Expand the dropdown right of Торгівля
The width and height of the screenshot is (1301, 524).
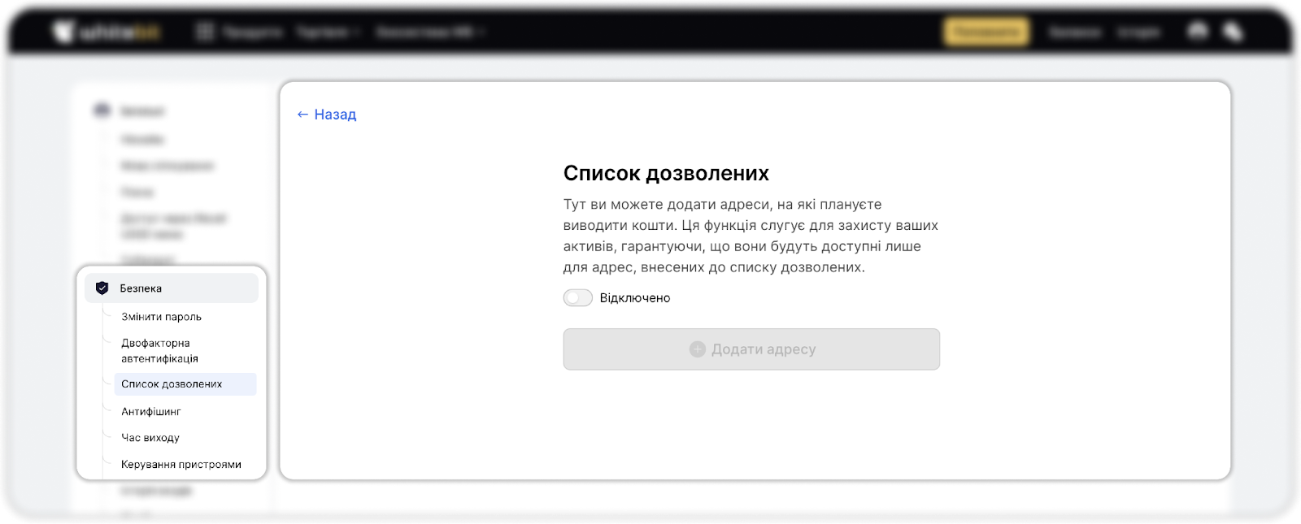(429, 32)
